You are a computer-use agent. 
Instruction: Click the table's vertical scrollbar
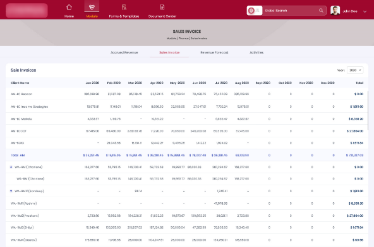coord(368,110)
